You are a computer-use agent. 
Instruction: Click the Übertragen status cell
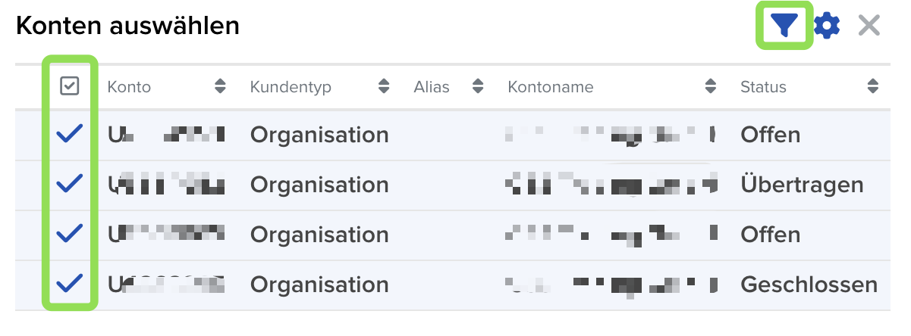pyautogui.click(x=802, y=185)
